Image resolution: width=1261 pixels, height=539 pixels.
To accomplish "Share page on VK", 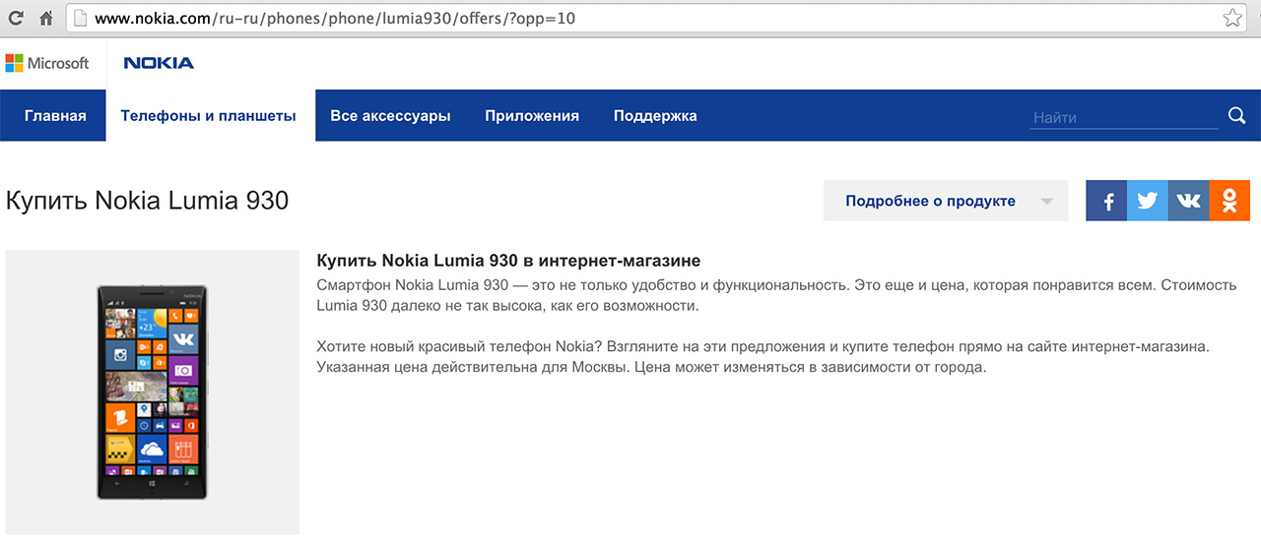I will (1188, 201).
